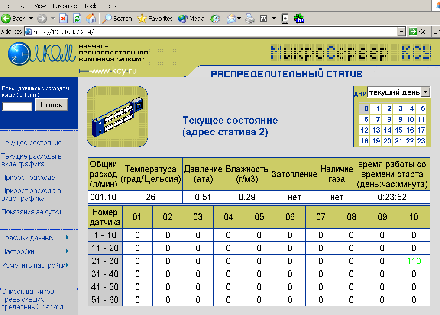Screen dimensions: 440x315
Task: Click the Edit with Word icon
Action: 264,19
